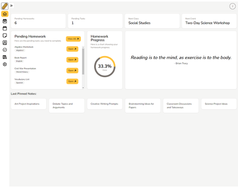Open the Art Project Inspirations note
The height and width of the screenshot is (188, 238).
click(x=29, y=104)
